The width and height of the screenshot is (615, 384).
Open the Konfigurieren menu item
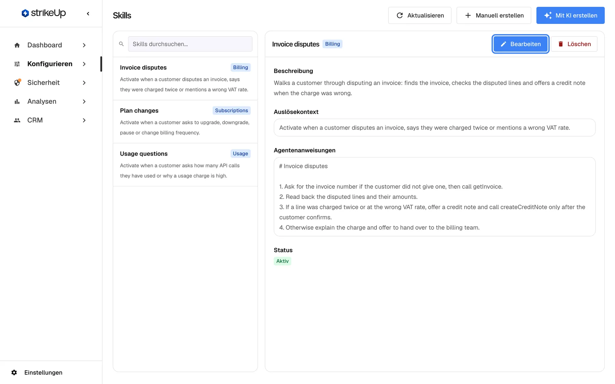[51, 64]
